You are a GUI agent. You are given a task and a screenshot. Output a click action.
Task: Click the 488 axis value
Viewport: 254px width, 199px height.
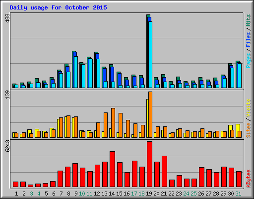[7, 18]
